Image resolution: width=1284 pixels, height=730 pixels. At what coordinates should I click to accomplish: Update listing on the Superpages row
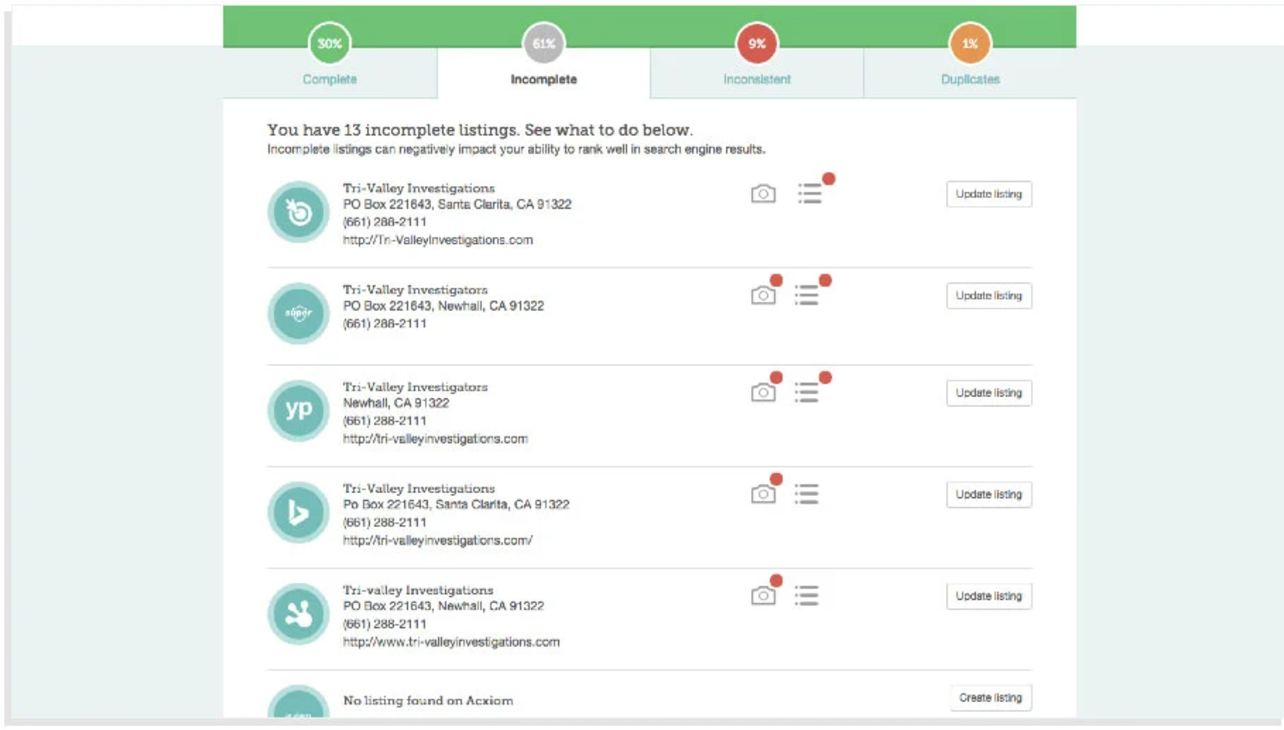coord(988,296)
